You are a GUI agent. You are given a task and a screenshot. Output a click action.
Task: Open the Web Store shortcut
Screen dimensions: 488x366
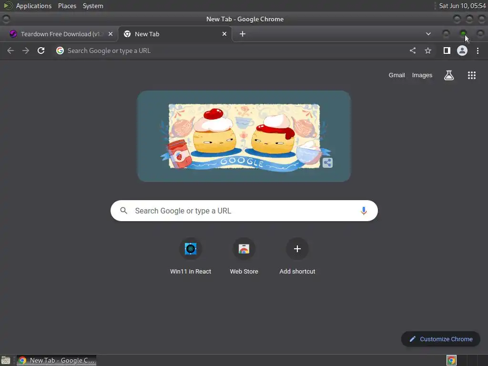pyautogui.click(x=244, y=256)
